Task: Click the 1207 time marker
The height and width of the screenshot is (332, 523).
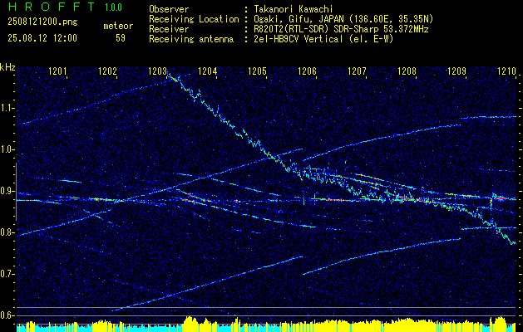Action: pyautogui.click(x=358, y=71)
